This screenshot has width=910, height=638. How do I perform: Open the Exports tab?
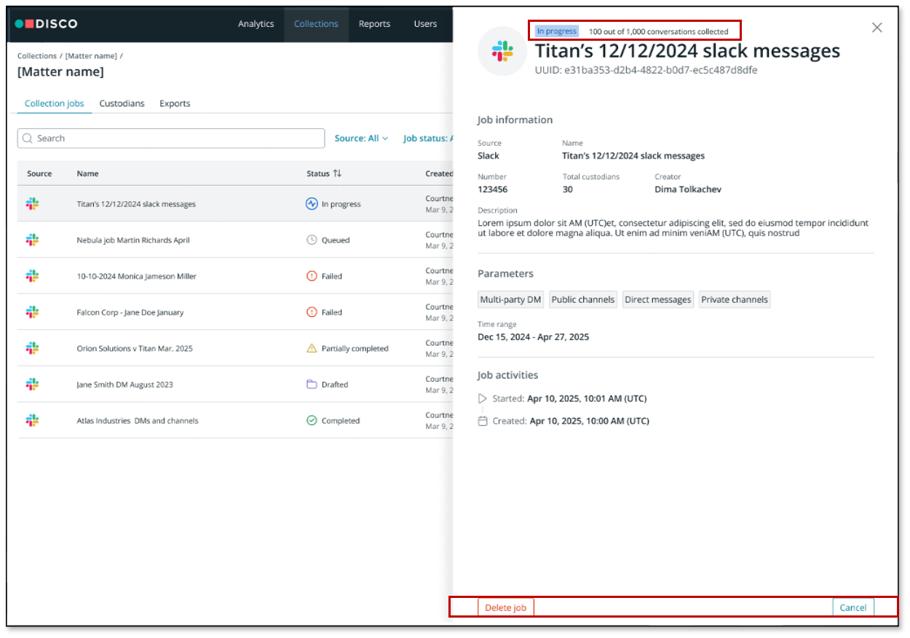[175, 103]
